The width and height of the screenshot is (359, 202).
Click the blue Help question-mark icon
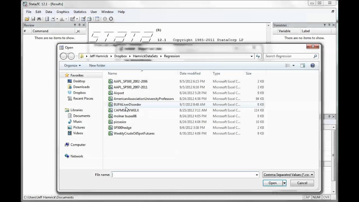(x=313, y=65)
